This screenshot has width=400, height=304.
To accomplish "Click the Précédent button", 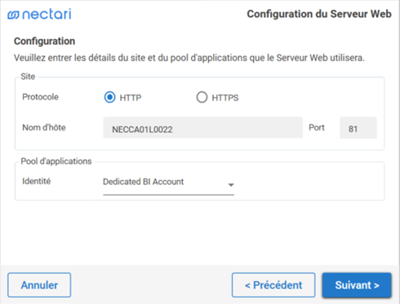I will 273,285.
